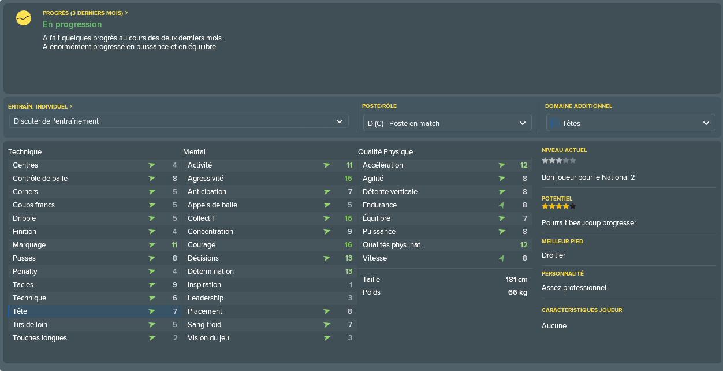Open the Discuter de l'entraînement dropdown
Screen dimensions: 723x371
[179, 121]
